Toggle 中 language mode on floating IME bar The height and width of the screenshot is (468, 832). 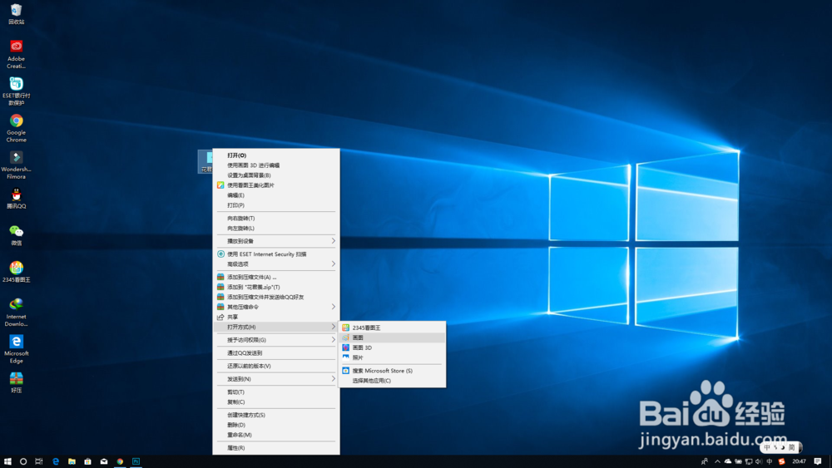pos(767,448)
